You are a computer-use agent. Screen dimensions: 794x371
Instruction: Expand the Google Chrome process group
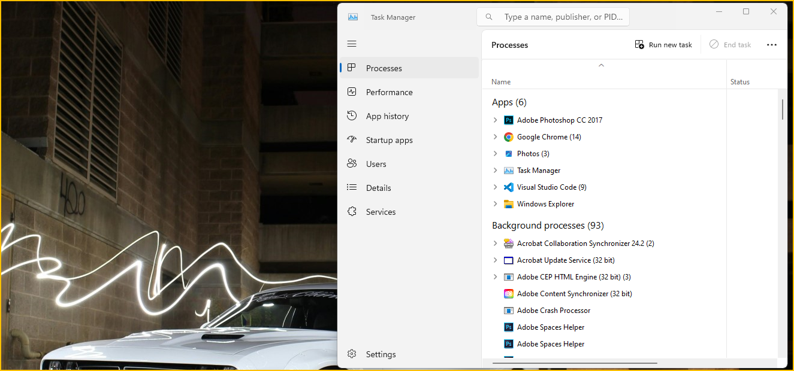pos(495,137)
